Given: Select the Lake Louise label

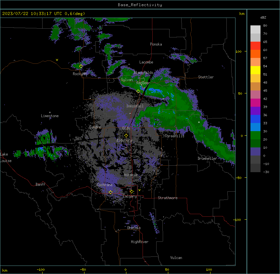Looking at the screenshot, I should (x=6, y=158).
